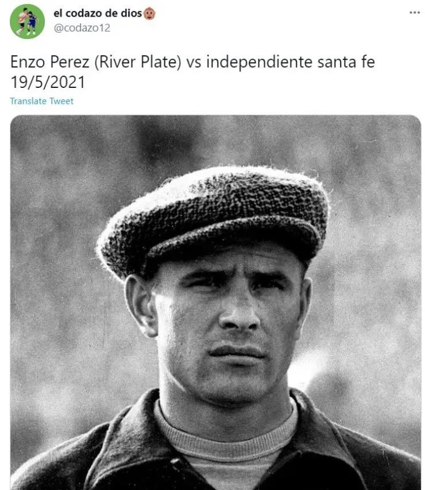This screenshot has height=490, width=425.
Task: Click the Translate Tweet link
Action: pyautogui.click(x=41, y=101)
